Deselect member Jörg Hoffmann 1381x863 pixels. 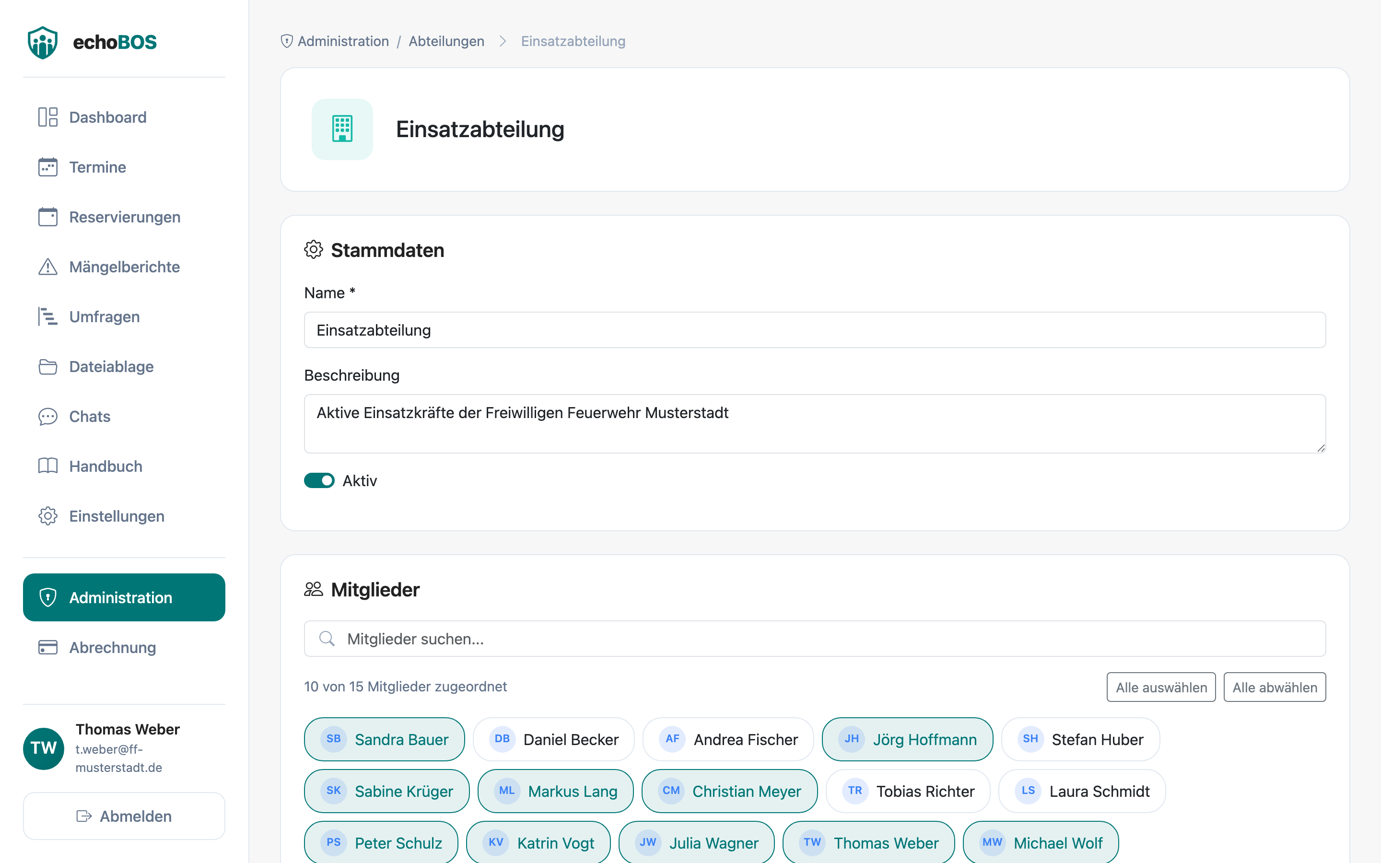pyautogui.click(x=907, y=739)
